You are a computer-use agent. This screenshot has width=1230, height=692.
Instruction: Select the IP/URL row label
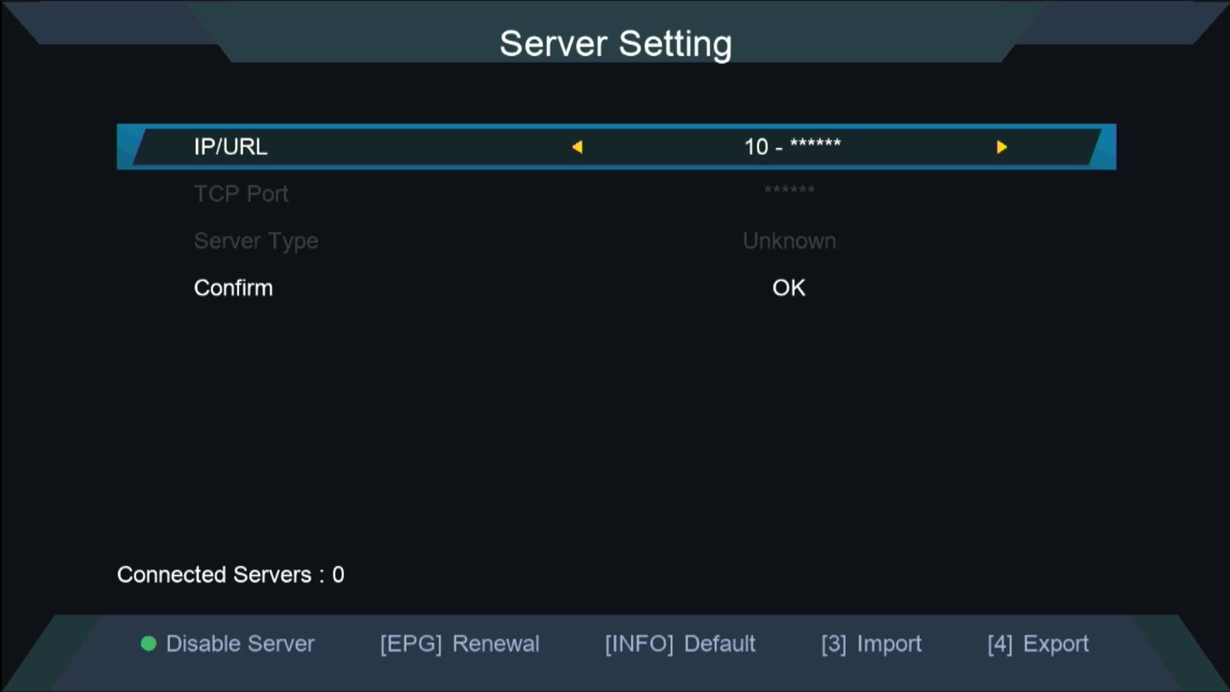[231, 147]
